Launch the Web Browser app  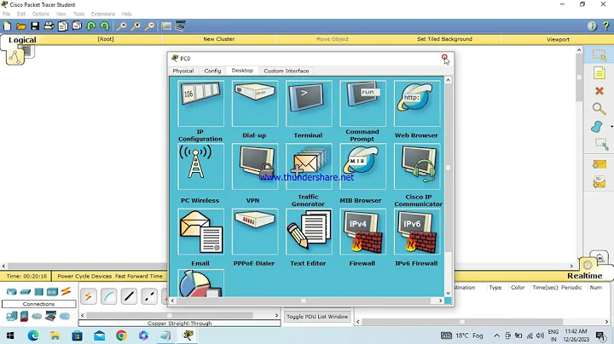click(417, 104)
